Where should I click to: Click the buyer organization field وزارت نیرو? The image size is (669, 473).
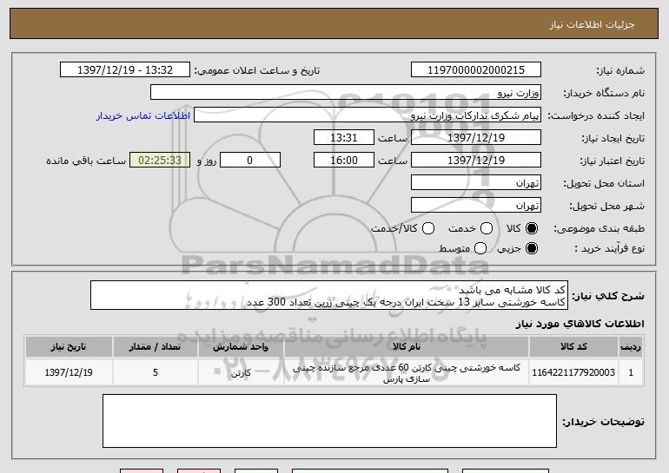[x=346, y=93]
